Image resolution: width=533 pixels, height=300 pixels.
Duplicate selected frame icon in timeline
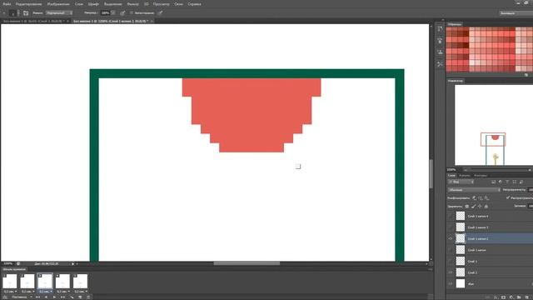click(80, 297)
